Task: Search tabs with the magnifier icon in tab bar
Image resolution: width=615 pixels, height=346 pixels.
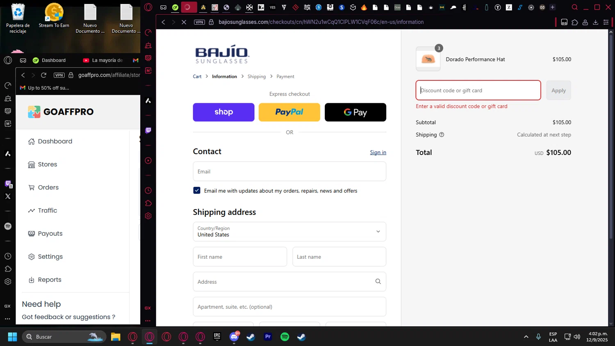Action: click(575, 7)
